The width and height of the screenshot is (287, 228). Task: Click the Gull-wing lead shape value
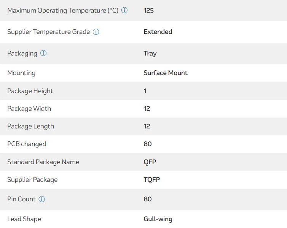tap(158, 219)
